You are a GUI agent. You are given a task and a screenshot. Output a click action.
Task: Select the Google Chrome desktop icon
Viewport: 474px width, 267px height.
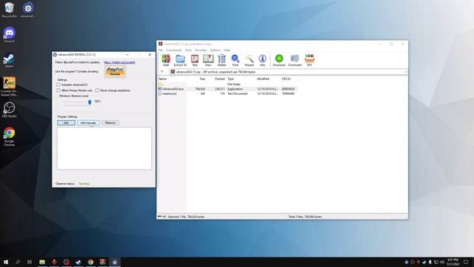(9, 136)
